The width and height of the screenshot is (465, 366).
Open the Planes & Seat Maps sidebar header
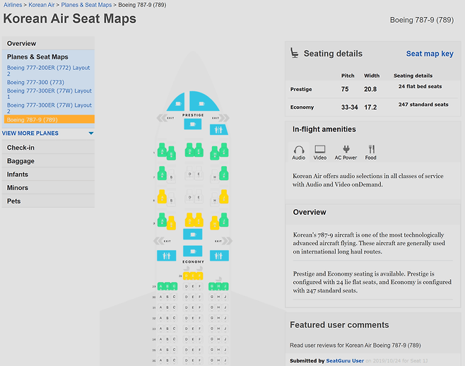point(37,57)
